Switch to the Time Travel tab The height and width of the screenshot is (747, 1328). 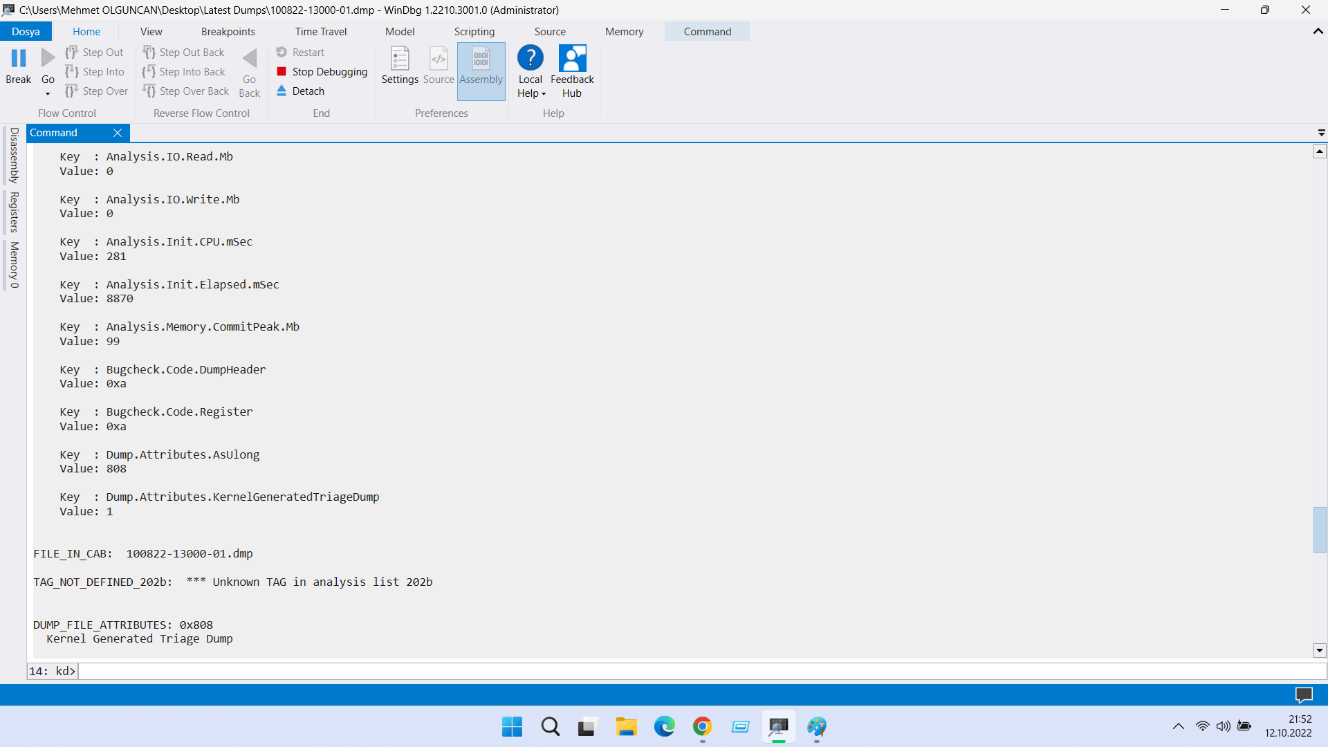click(x=320, y=31)
